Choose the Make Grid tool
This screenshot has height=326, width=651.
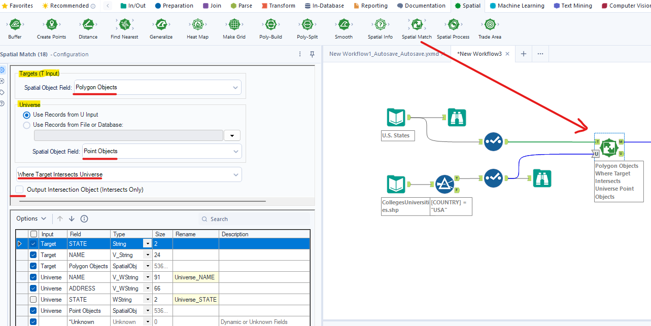[234, 25]
